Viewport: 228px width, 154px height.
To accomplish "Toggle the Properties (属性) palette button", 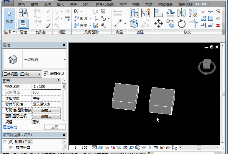I will point(23,23).
